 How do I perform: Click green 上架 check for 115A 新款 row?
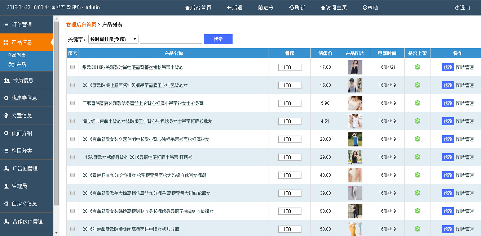(x=418, y=157)
